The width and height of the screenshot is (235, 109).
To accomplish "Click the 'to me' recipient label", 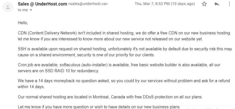I will [23, 10].
